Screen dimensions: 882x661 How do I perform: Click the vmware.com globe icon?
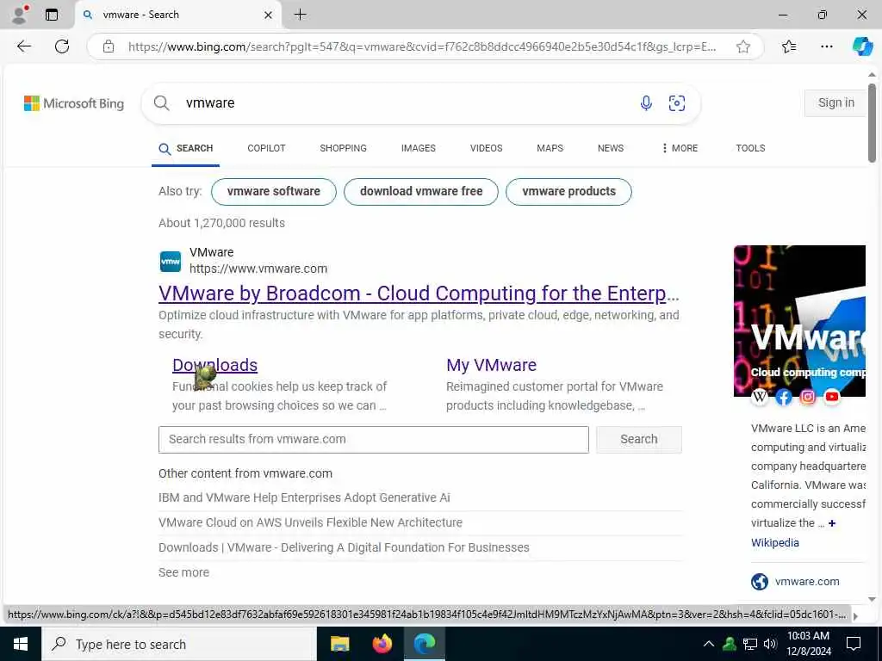pos(760,581)
